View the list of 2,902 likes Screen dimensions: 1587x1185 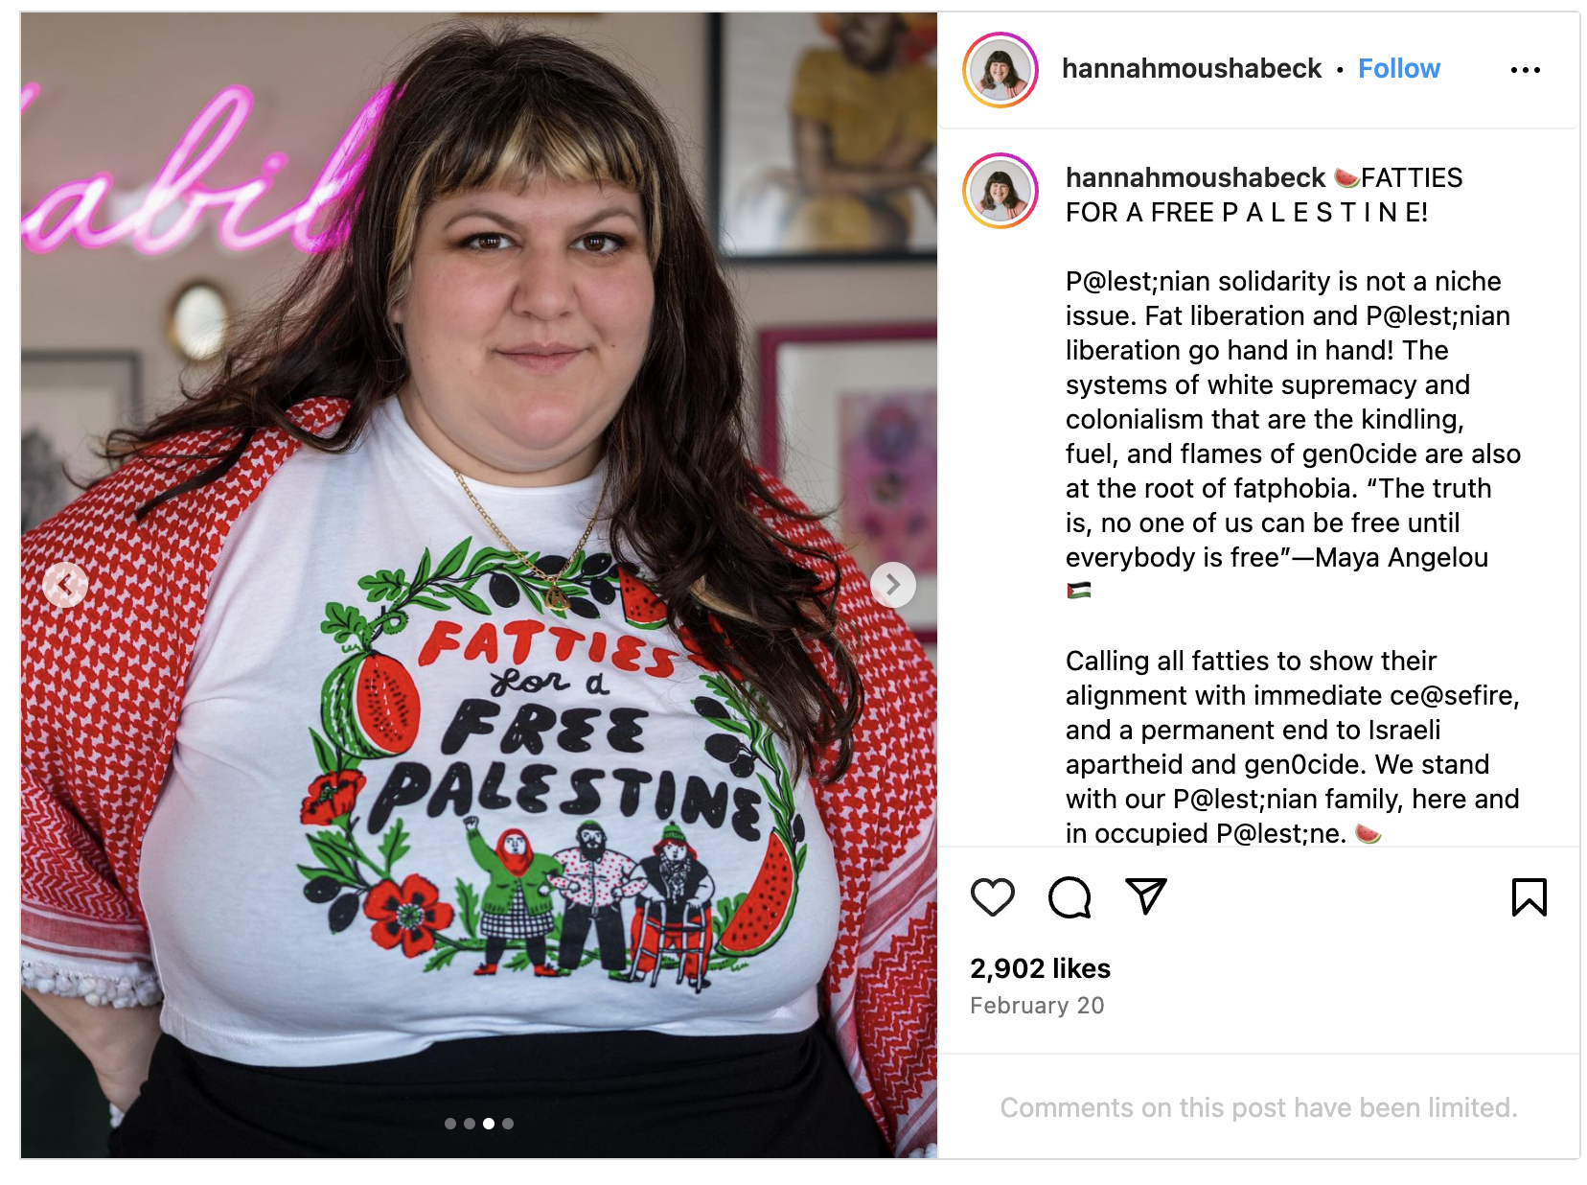(x=1040, y=968)
